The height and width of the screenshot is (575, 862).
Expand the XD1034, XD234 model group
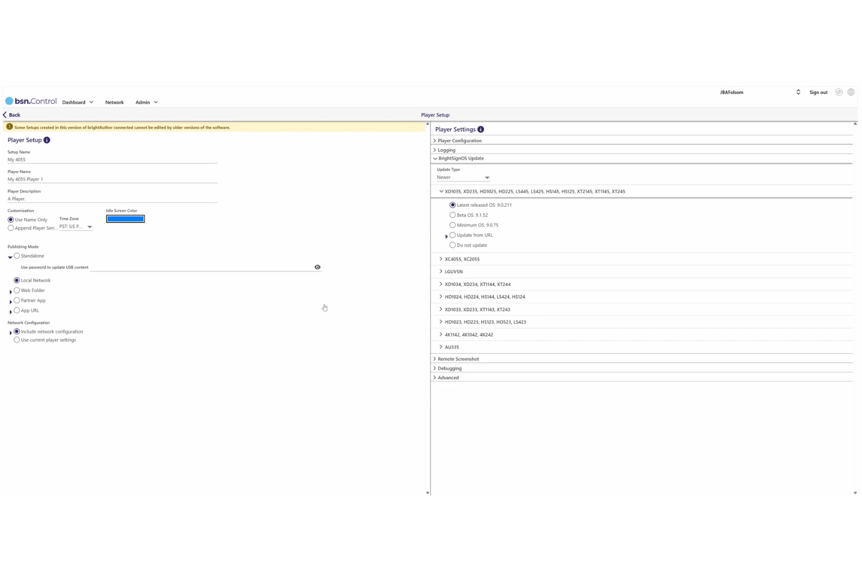tap(441, 284)
